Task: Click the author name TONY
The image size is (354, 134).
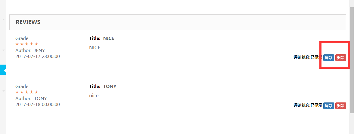Action: click(x=40, y=98)
